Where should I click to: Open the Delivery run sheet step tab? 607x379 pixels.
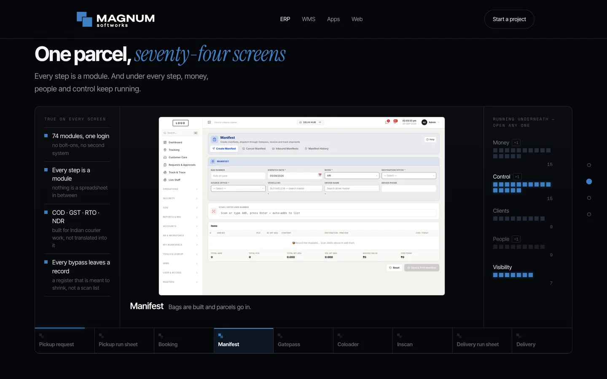(482, 341)
